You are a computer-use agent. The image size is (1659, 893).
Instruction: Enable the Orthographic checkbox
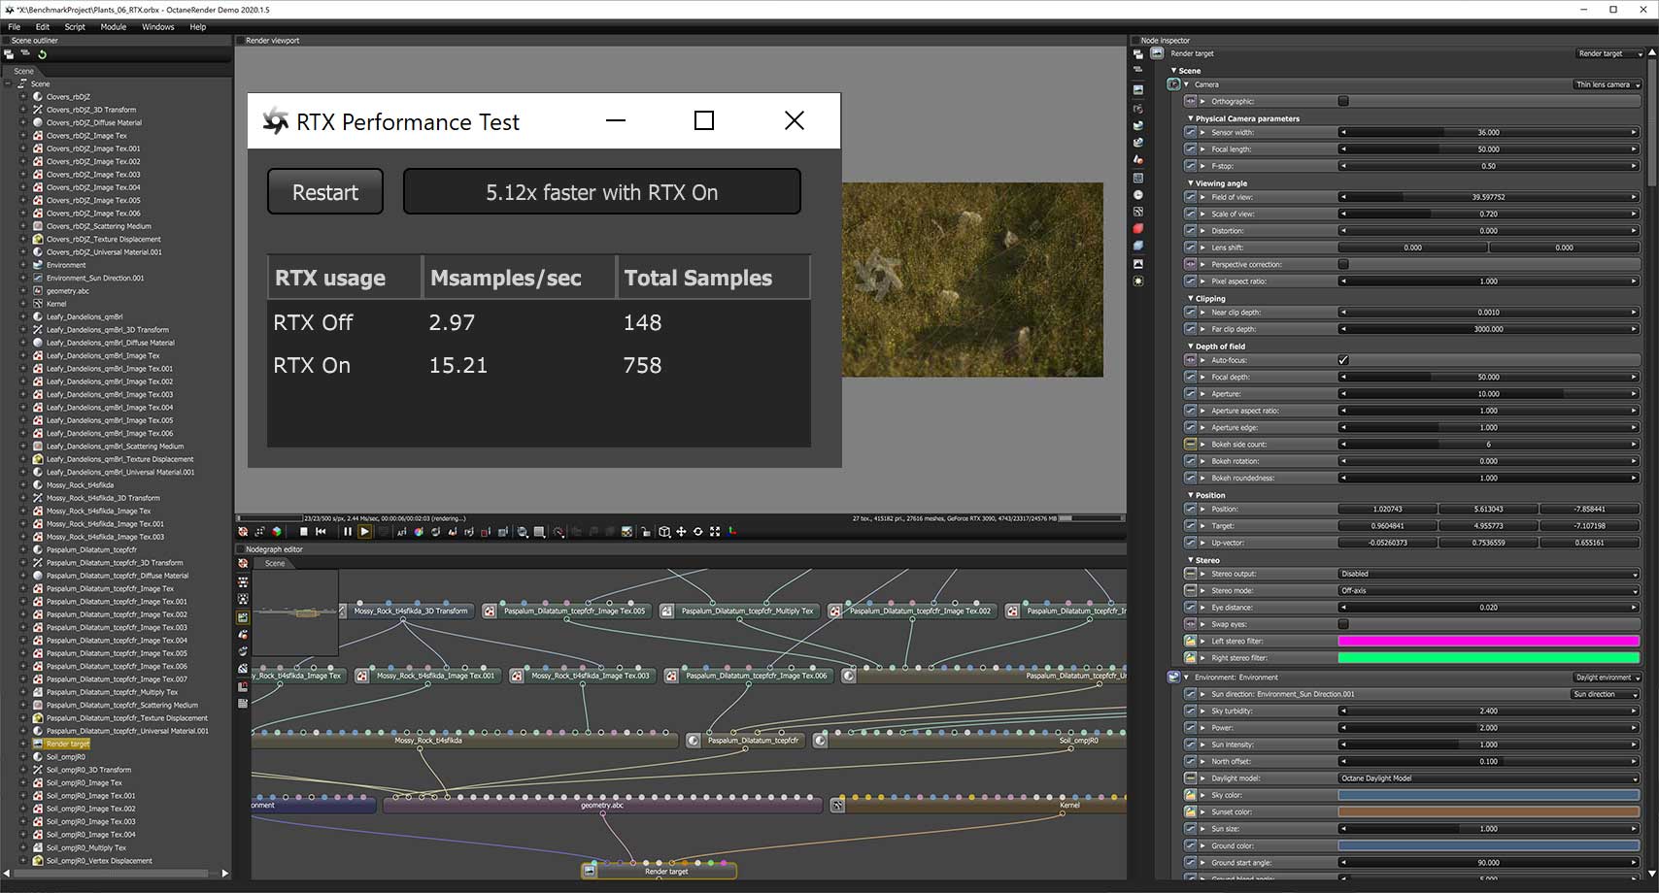(1343, 101)
